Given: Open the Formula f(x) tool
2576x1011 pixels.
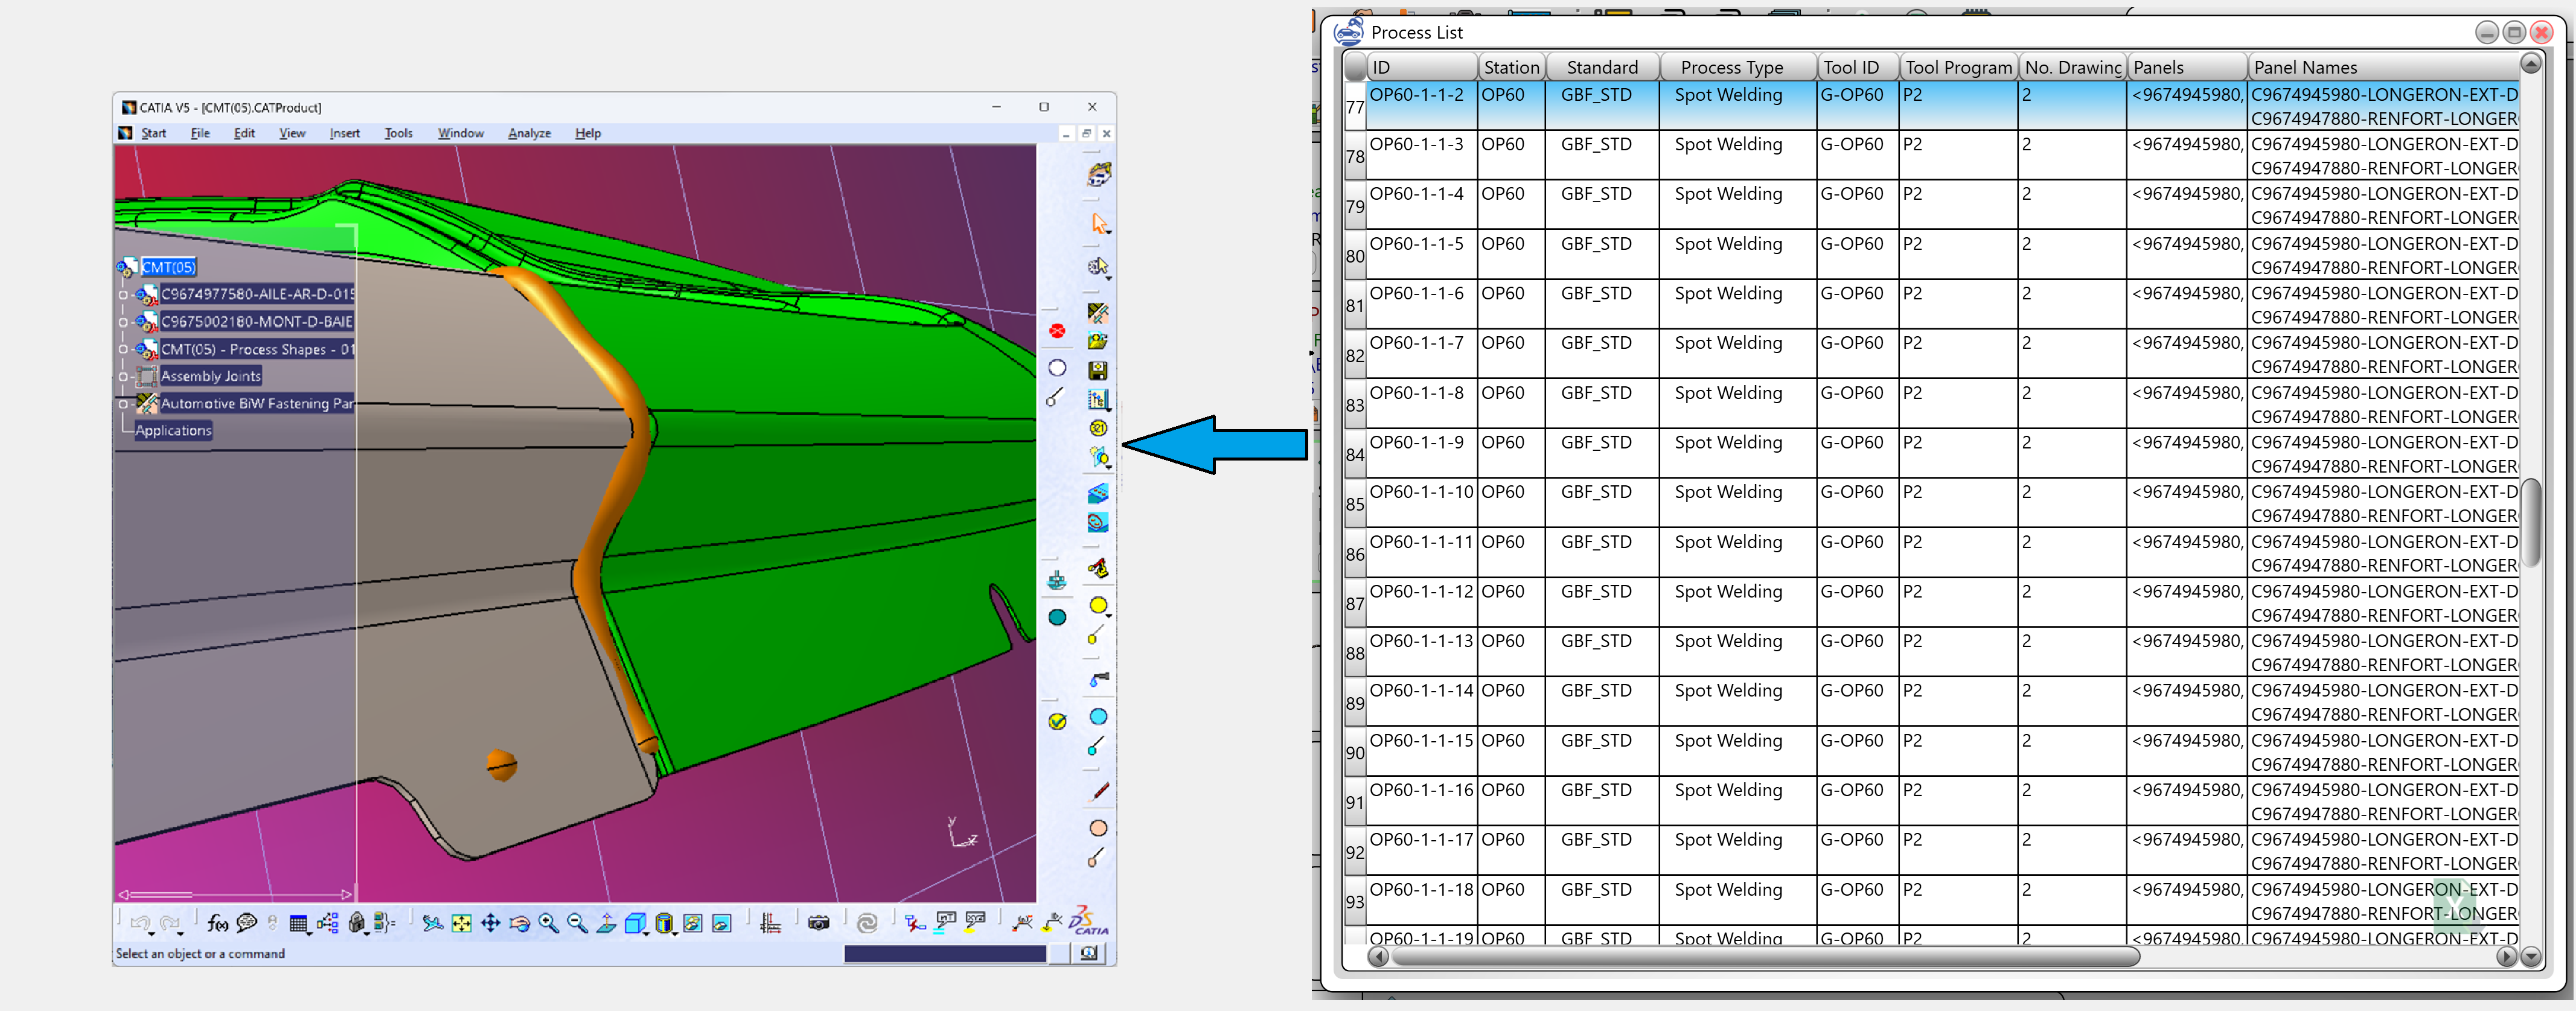Looking at the screenshot, I should pos(217,923).
